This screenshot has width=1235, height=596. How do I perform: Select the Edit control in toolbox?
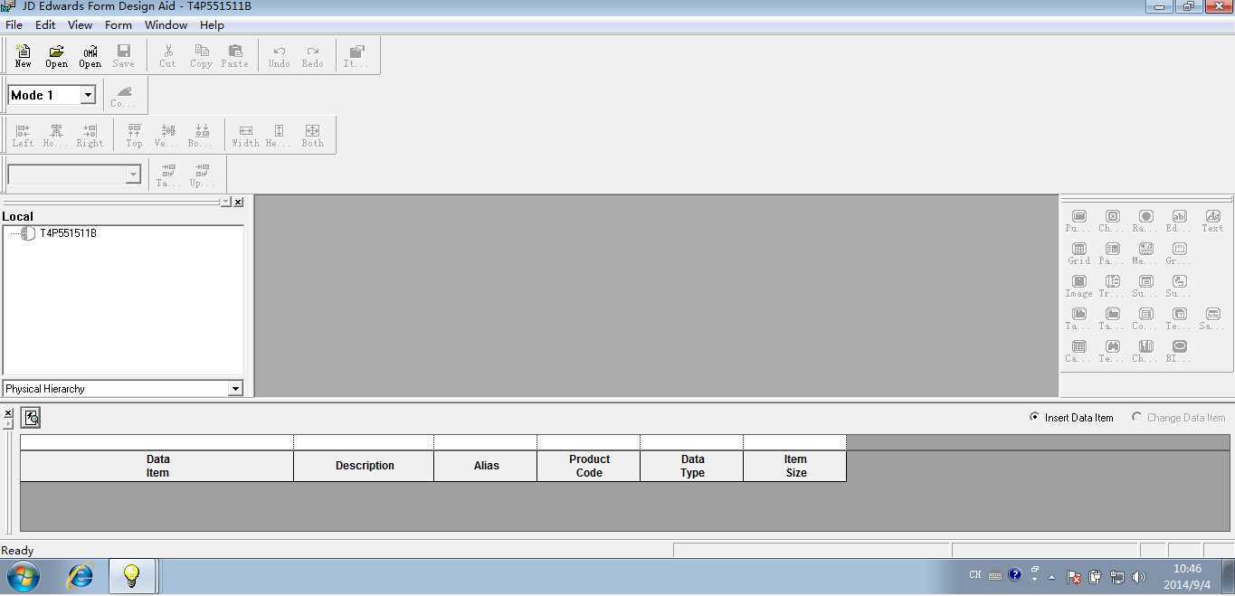(1179, 221)
